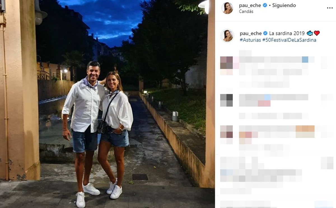This screenshot has width=336, height=208.
Task: Click pau_eche profile picture in post header
Action: click(227, 8)
